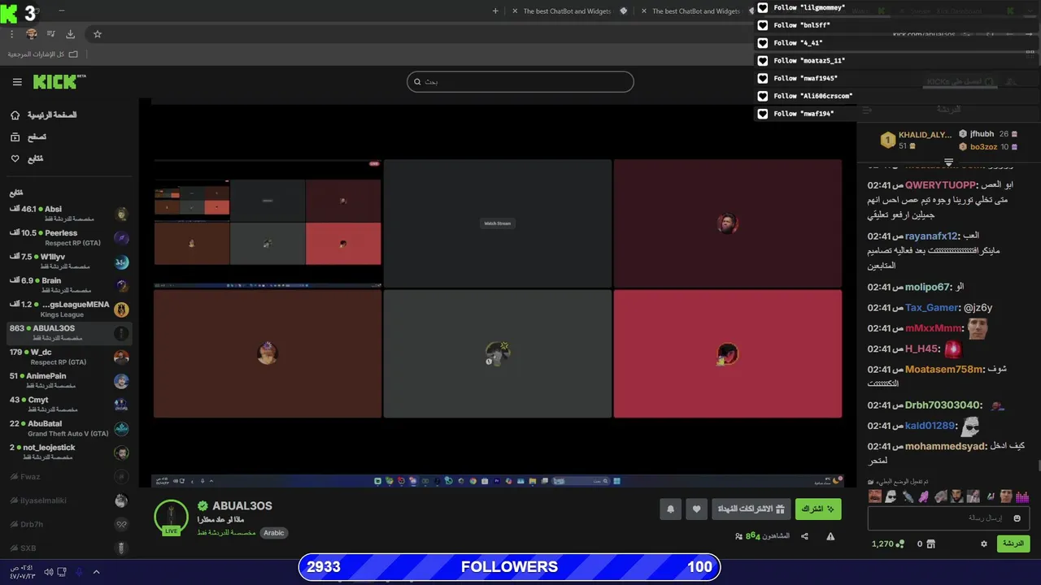
Task: Expand the leaderboard handle below gifters
Action: click(948, 162)
